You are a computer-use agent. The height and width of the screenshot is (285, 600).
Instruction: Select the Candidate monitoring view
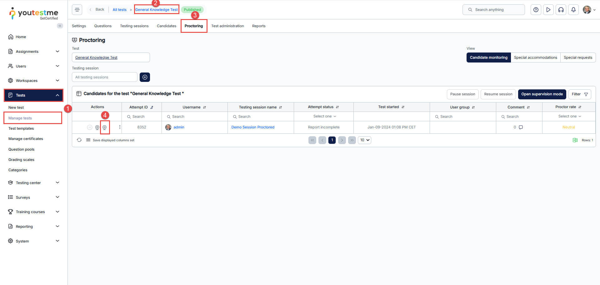[488, 57]
